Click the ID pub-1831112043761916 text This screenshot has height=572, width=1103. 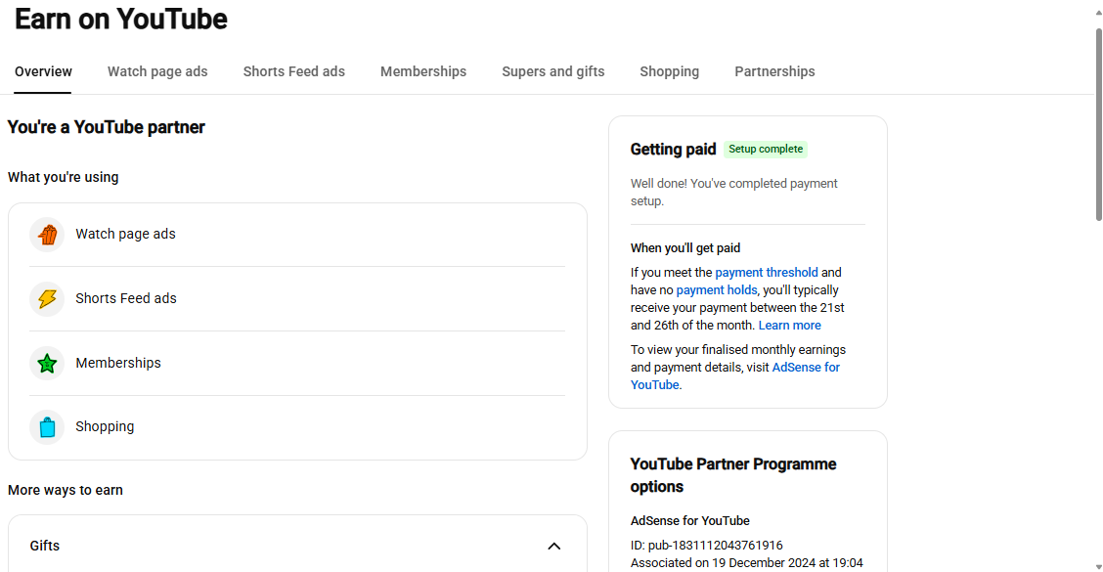[706, 546]
